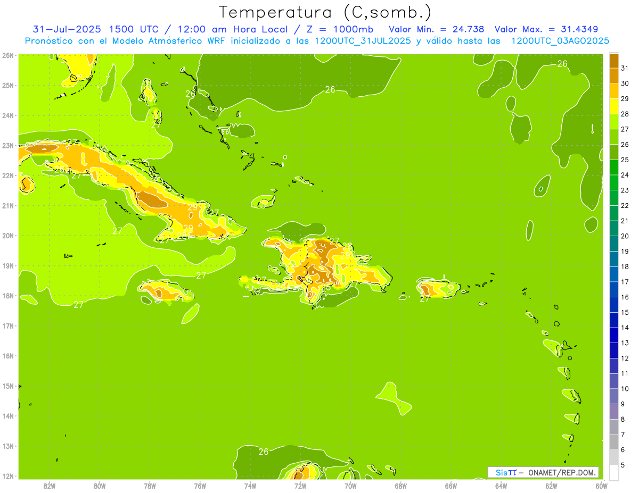Click the 70W longitude axis label

click(x=350, y=486)
